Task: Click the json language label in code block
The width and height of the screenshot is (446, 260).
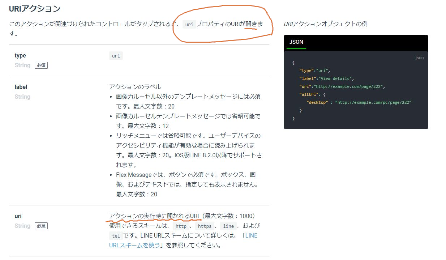Action: coord(420,58)
